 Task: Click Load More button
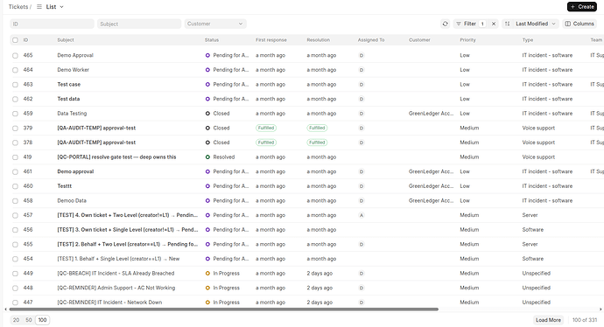click(x=548, y=320)
